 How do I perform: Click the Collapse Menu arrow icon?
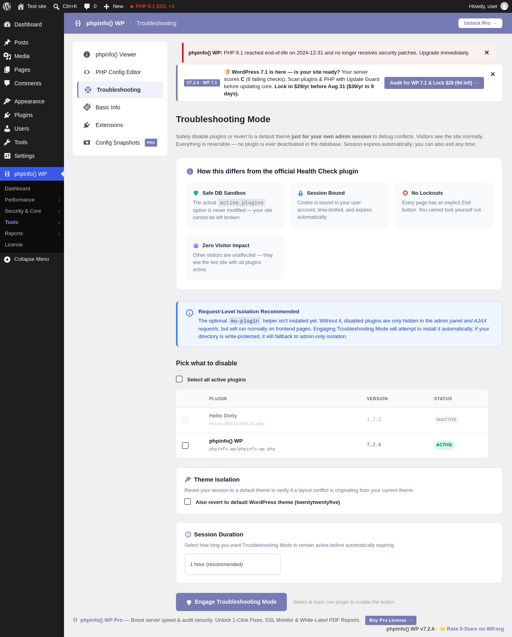(x=7, y=260)
